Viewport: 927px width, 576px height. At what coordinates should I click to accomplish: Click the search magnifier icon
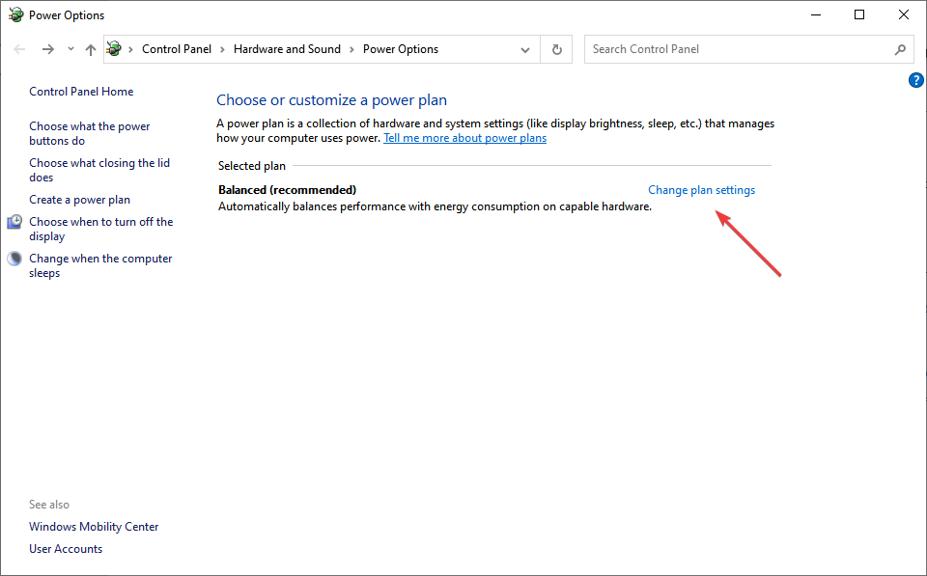[900, 49]
